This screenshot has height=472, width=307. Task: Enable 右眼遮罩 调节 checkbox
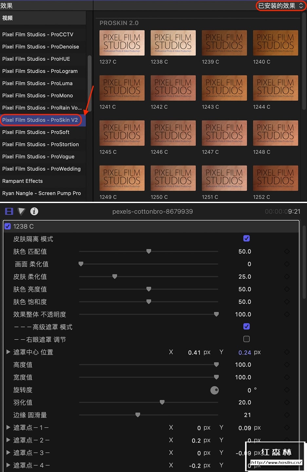[x=247, y=339]
